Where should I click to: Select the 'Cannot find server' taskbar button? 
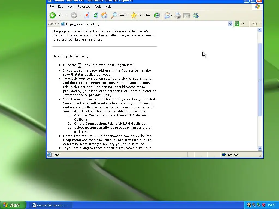click(51, 205)
